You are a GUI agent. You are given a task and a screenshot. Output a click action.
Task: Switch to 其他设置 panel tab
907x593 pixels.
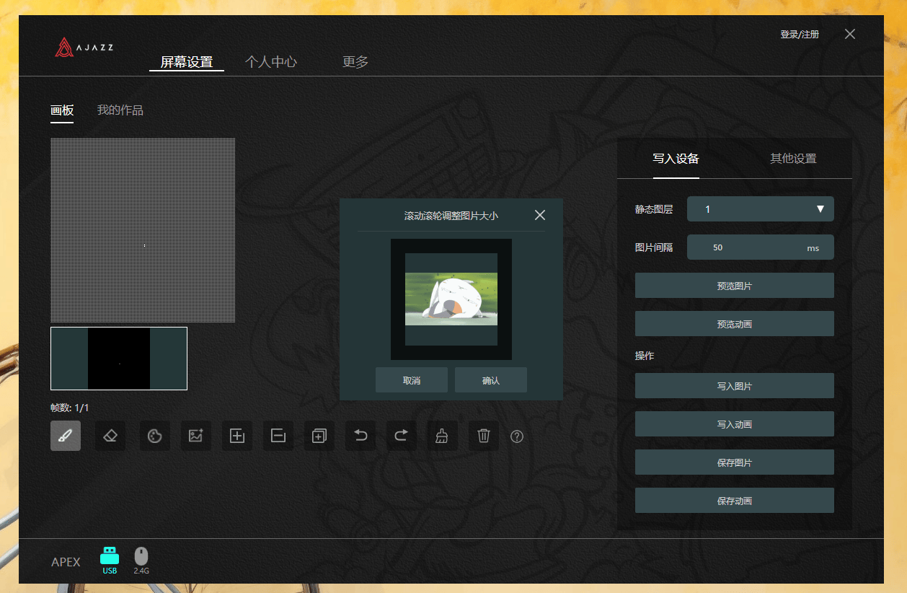coord(793,159)
